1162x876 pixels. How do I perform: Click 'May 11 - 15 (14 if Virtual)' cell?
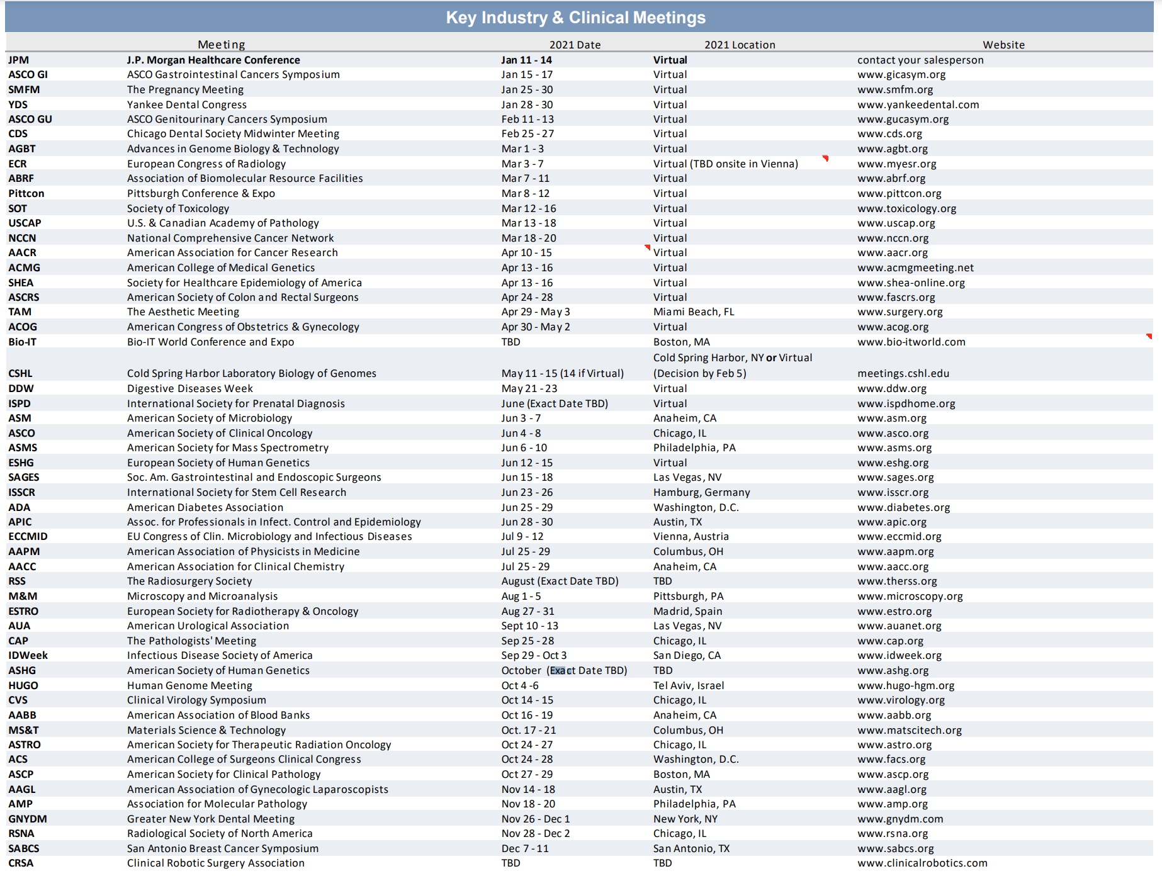[563, 374]
